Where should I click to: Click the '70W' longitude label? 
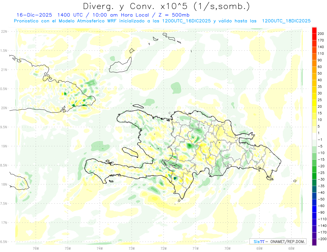pos(228,248)
